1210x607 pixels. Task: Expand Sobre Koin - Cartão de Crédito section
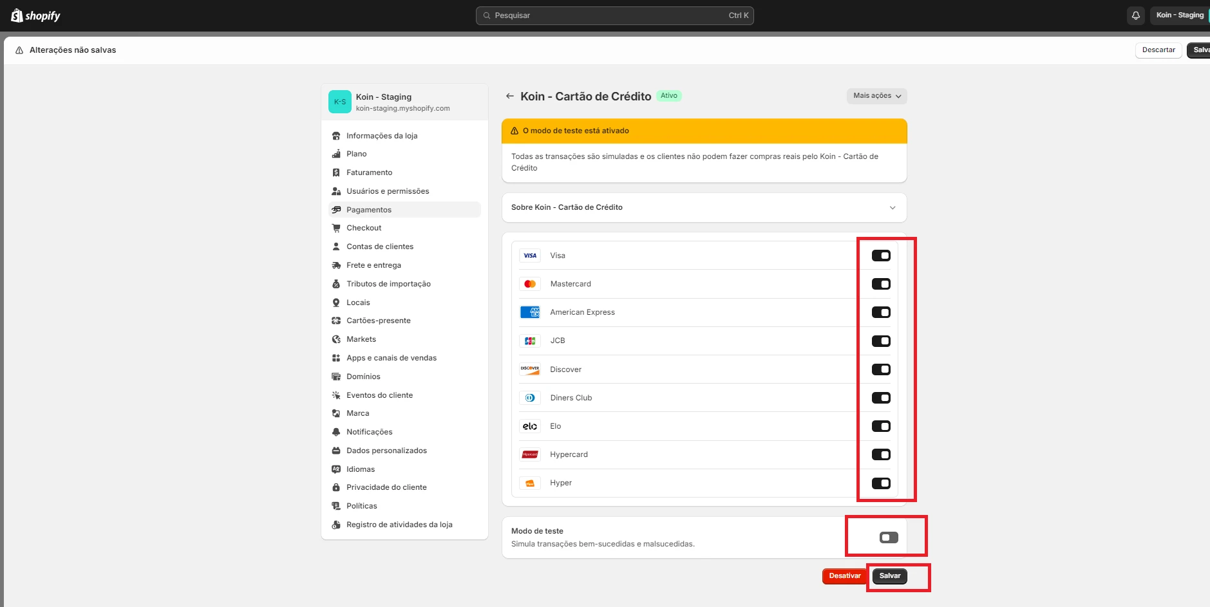coord(704,207)
